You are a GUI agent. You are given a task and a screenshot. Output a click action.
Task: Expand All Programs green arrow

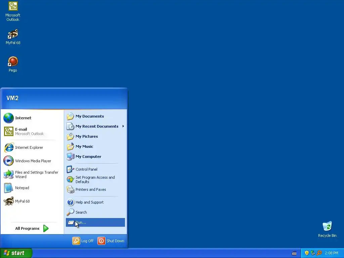(x=46, y=228)
